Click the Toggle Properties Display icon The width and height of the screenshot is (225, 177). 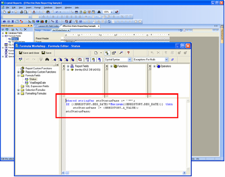114,53
